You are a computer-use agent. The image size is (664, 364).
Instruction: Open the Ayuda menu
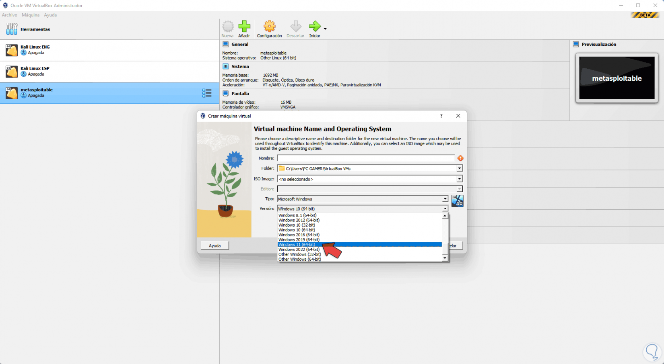tap(50, 15)
